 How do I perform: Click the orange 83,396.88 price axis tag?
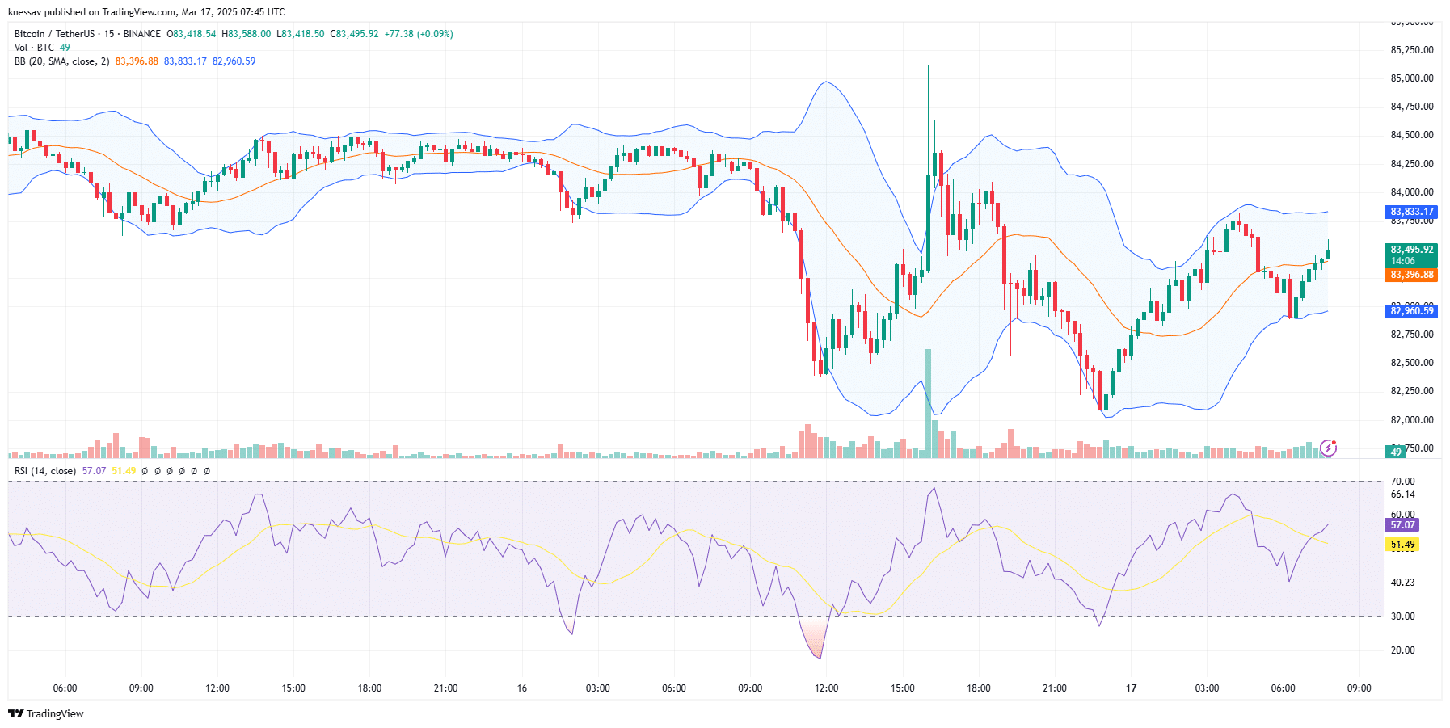(x=1411, y=275)
